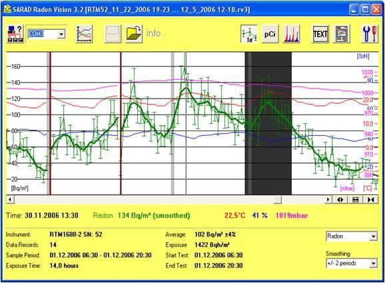Toggle the 1-sigma error bars icon
The width and height of the screenshot is (385, 283).
click(249, 34)
